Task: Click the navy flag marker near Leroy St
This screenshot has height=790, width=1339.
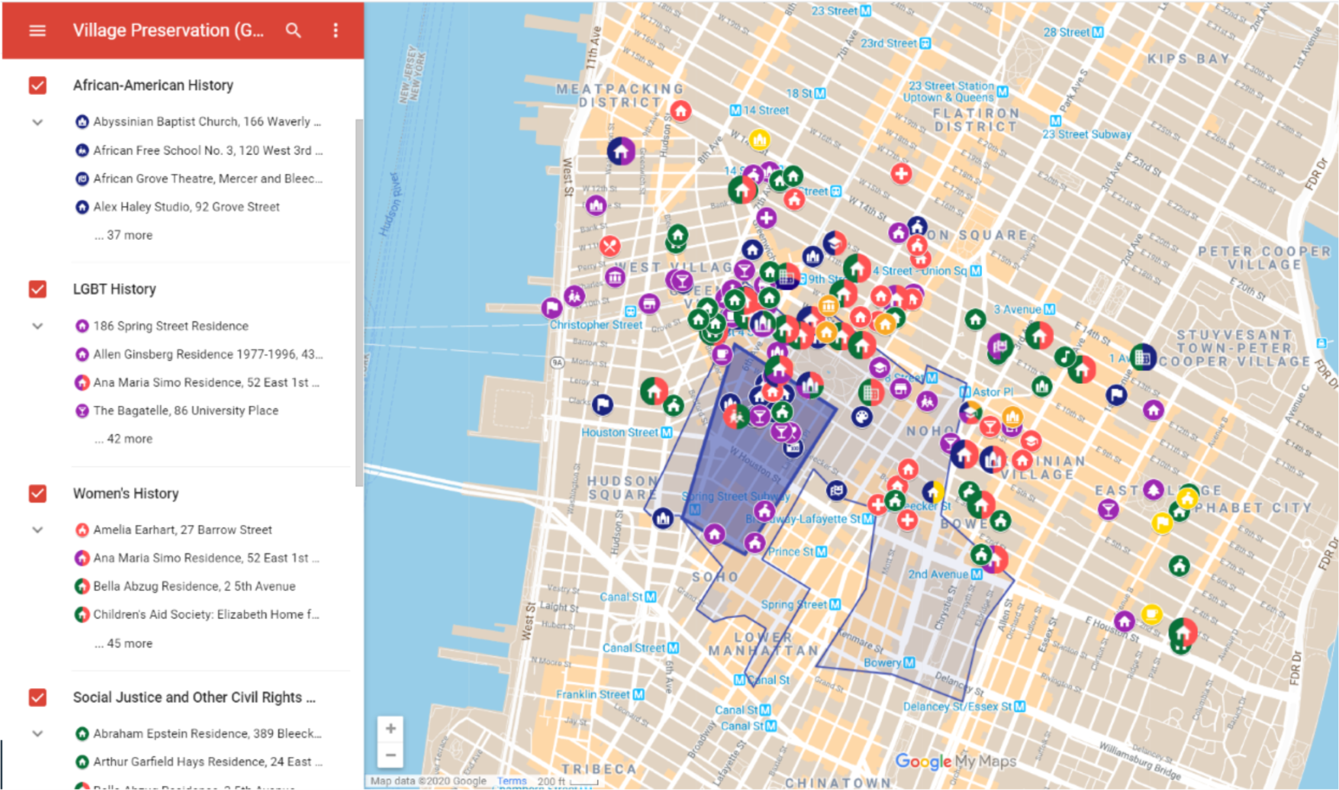Action: (x=602, y=405)
